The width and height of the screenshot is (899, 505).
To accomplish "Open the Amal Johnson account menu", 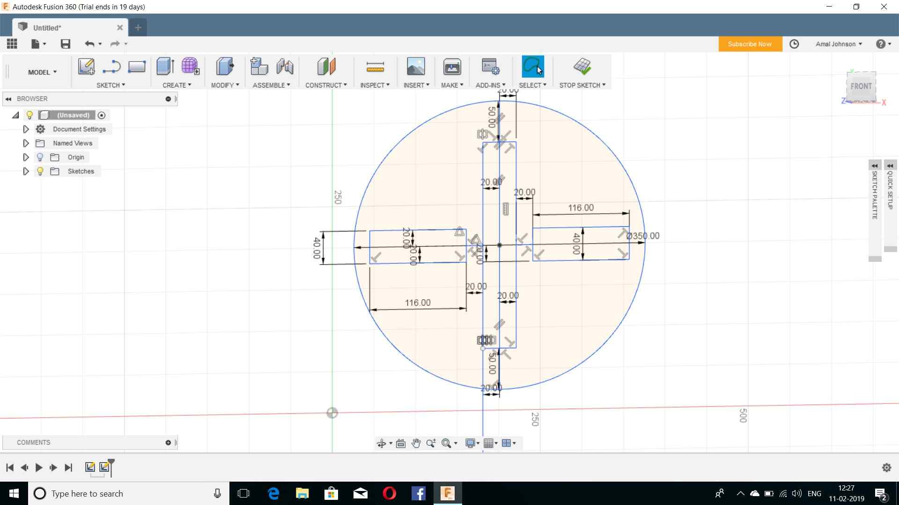I will [x=838, y=44].
